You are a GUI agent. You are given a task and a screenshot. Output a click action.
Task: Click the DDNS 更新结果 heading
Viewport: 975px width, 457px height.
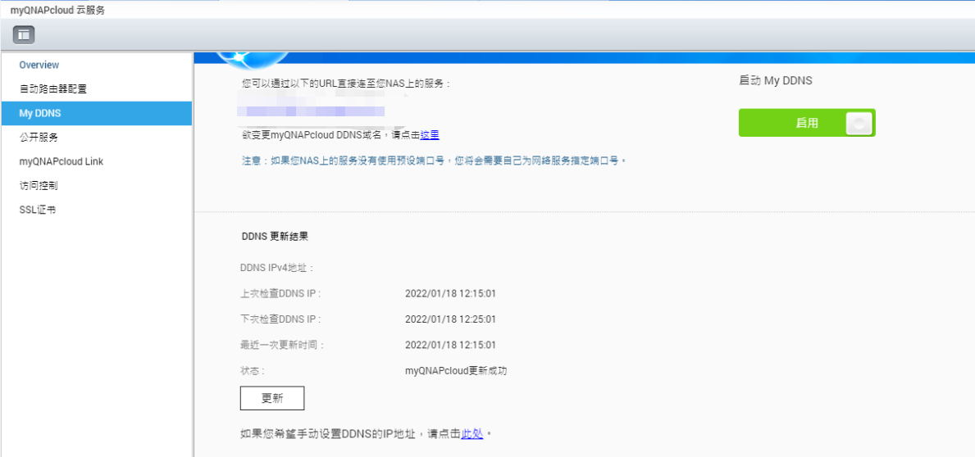pyautogui.click(x=274, y=237)
